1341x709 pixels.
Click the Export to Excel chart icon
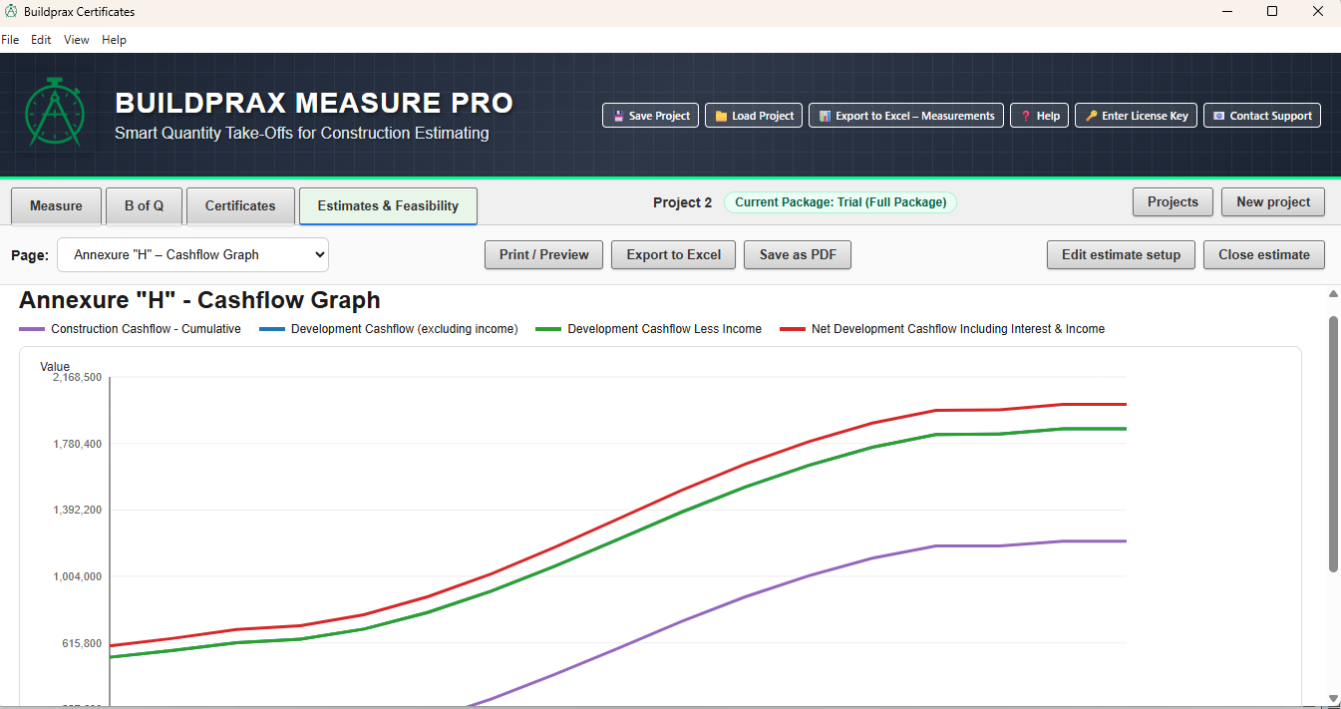tap(825, 116)
